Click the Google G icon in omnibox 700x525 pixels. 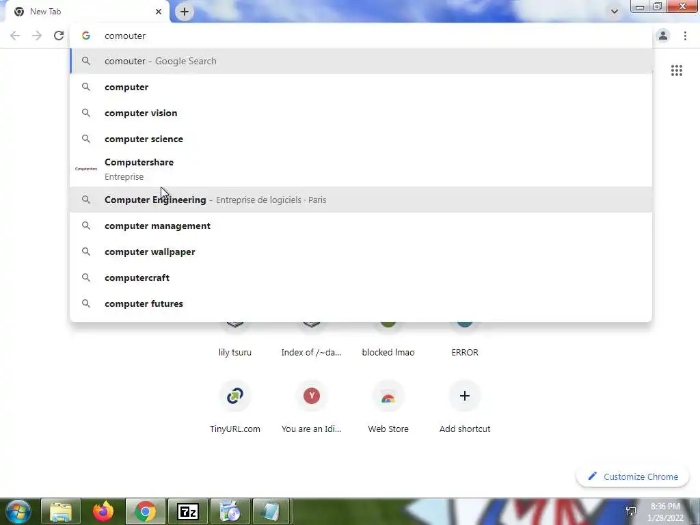(x=86, y=36)
